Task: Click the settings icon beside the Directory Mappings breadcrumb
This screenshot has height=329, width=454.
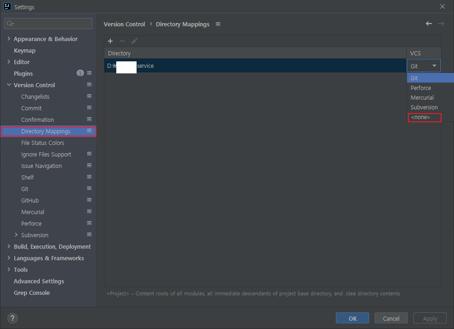Action: click(x=217, y=24)
